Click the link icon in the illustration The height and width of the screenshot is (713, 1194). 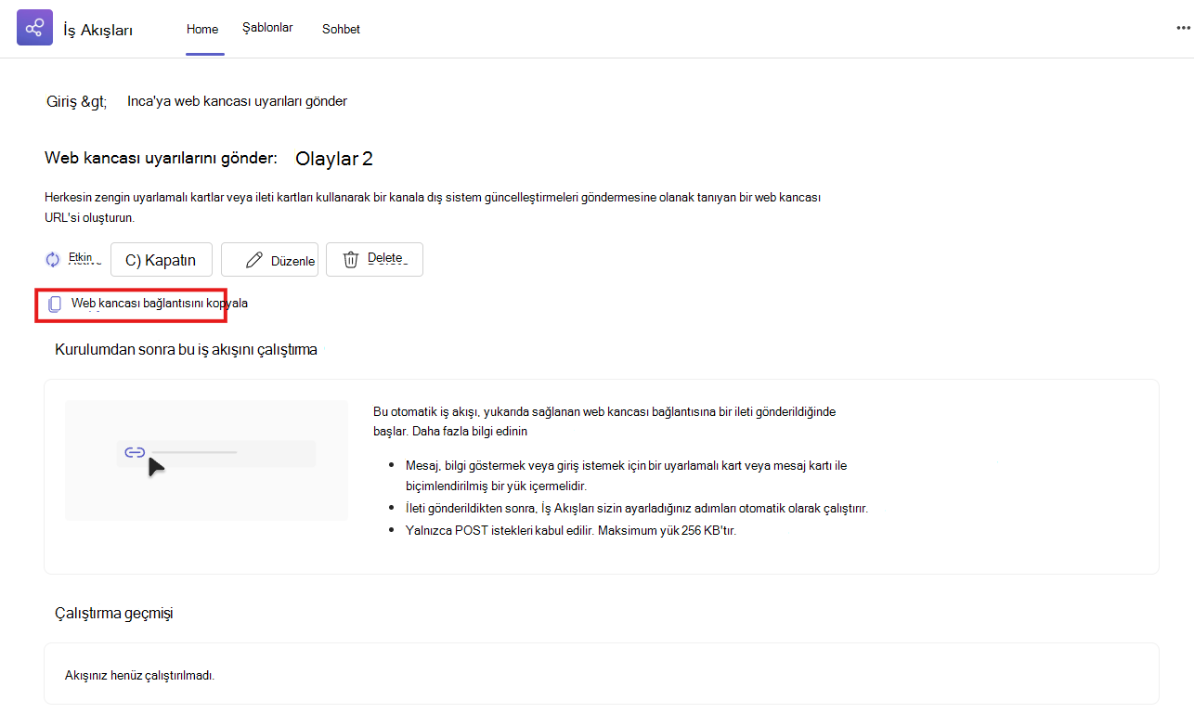135,452
